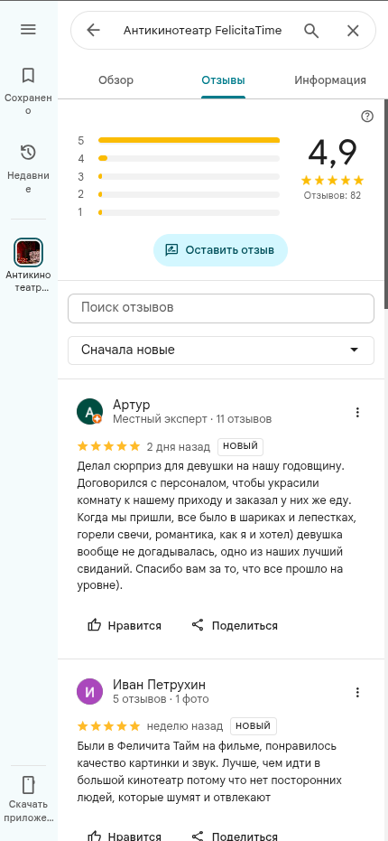Screen dimensions: 388x841
Task: Click the star rating on Иван Петрухин's review
Action: click(109, 726)
